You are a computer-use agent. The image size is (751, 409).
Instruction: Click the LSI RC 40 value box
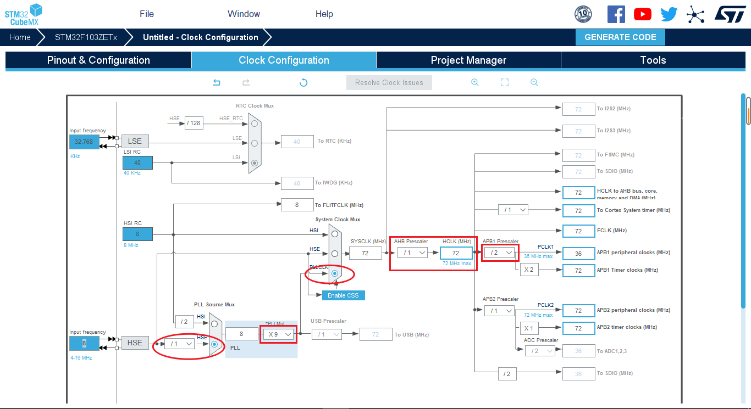(x=137, y=163)
